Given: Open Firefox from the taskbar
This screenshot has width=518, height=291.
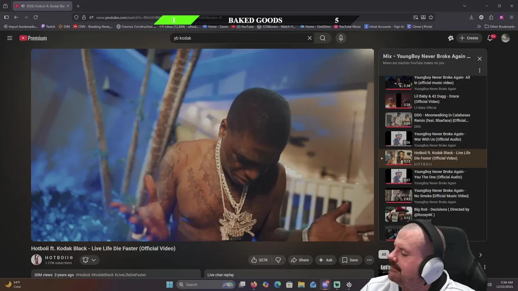Looking at the screenshot, I should pos(254,285).
